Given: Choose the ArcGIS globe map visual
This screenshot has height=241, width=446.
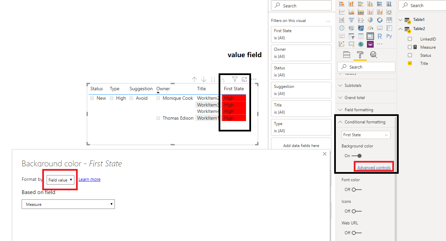Looking at the screenshot, I should coord(361,44).
